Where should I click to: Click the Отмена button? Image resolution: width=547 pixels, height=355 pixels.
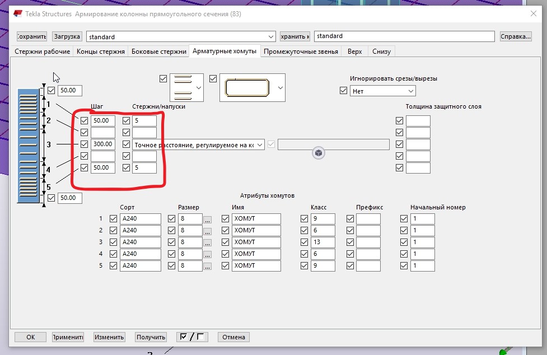pyautogui.click(x=233, y=337)
